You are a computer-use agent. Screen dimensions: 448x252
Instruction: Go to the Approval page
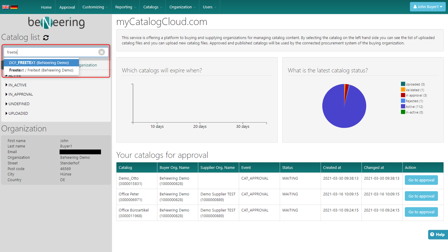point(67,7)
